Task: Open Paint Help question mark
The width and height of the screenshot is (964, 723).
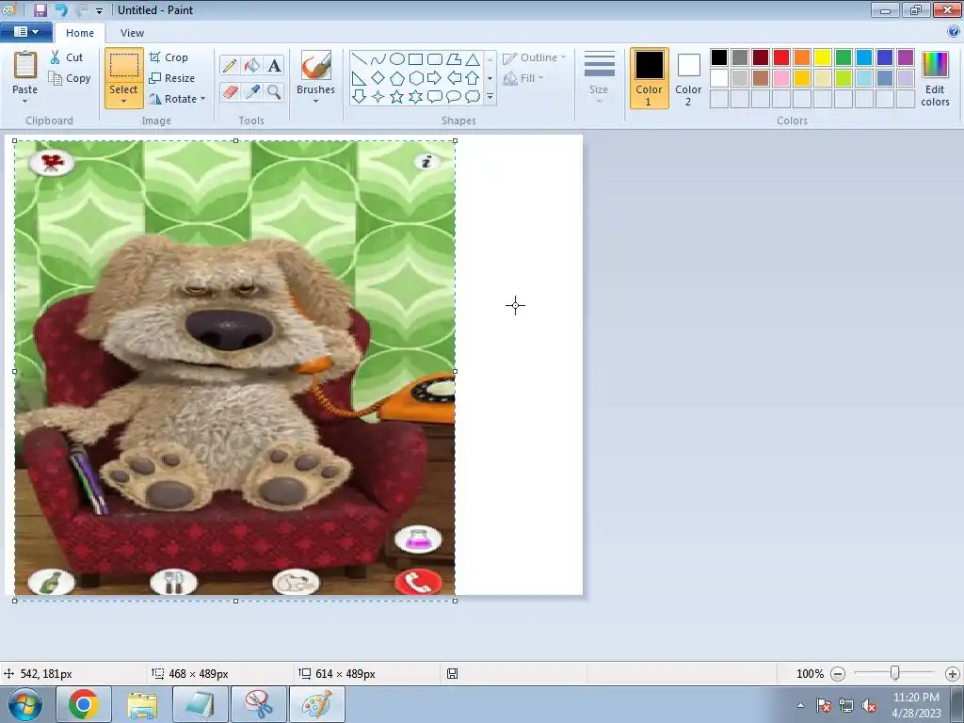Action: (954, 32)
